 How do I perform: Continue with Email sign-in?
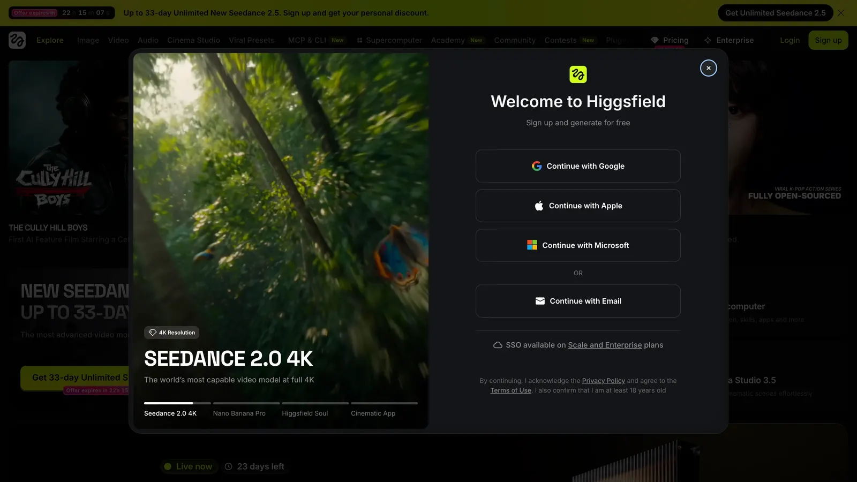578,301
